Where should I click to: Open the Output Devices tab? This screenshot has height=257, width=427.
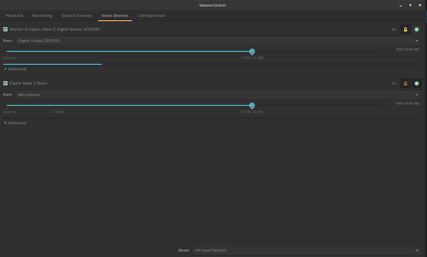[77, 16]
